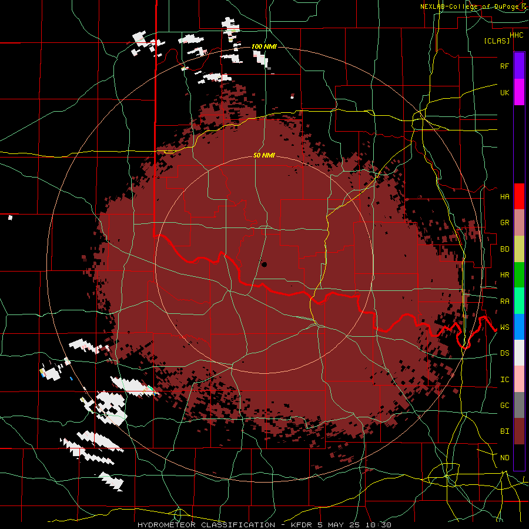Click the black radar site dot at center
The image size is (529, 529).
point(264,264)
